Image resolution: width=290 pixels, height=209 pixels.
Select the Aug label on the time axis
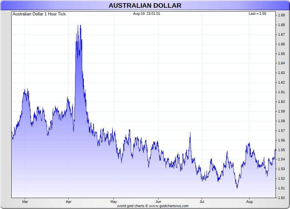[249, 202]
